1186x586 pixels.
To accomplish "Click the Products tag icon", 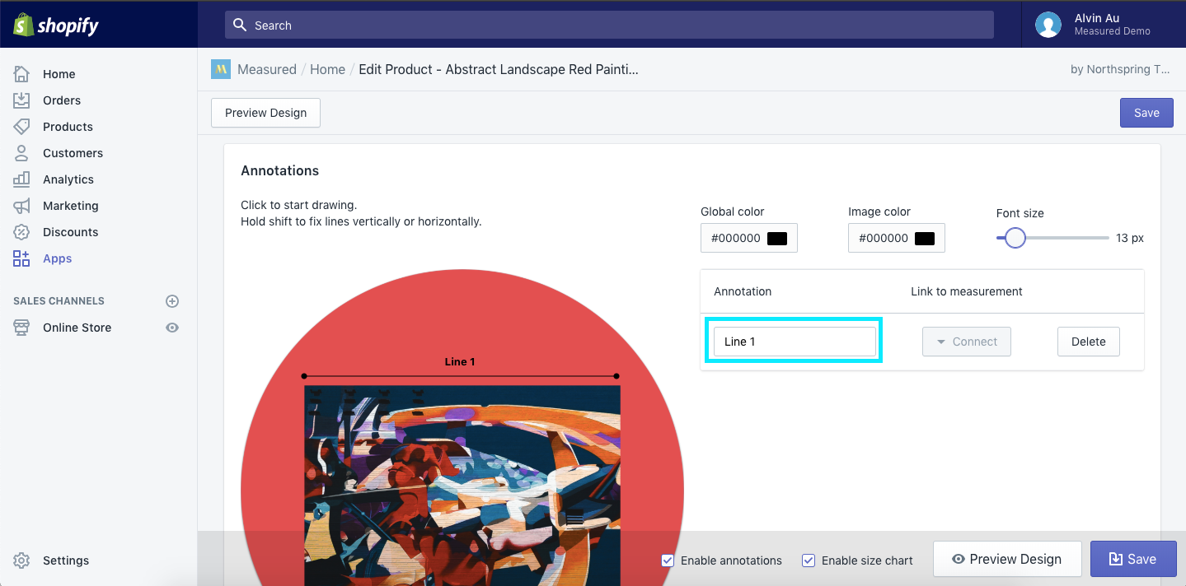I will pos(21,127).
